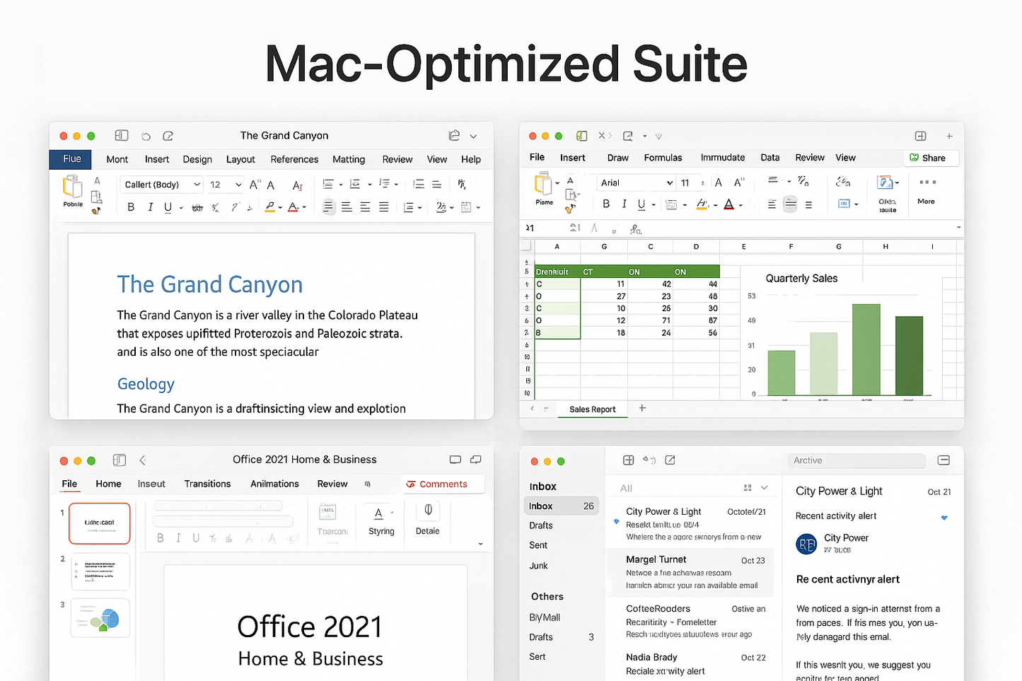The width and height of the screenshot is (1022, 681).
Task: Click the fill color icon in Excel
Action: pyautogui.click(x=702, y=204)
